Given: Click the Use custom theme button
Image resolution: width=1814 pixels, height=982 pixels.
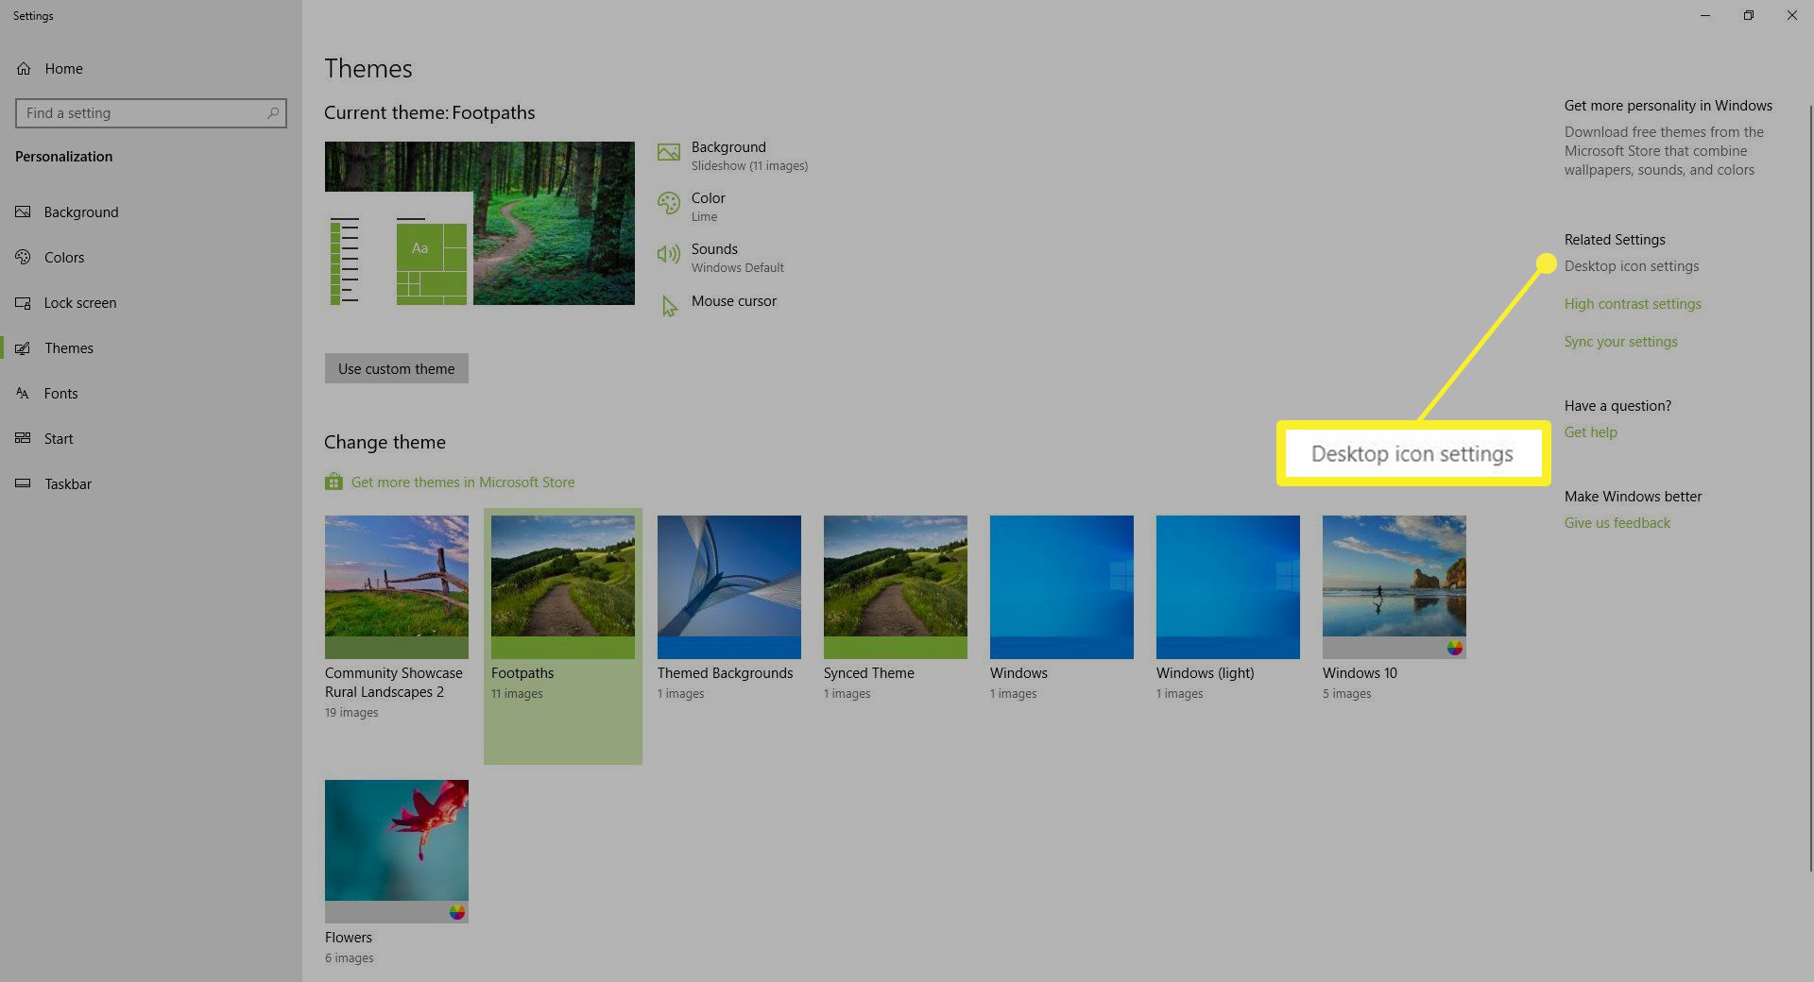Looking at the screenshot, I should 397,368.
